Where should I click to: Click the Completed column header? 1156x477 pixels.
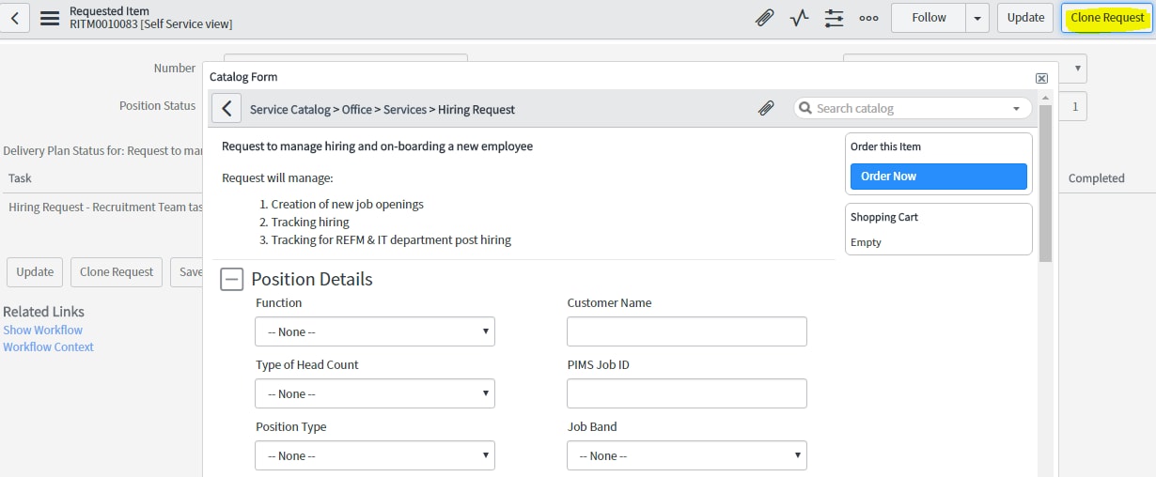click(1096, 178)
